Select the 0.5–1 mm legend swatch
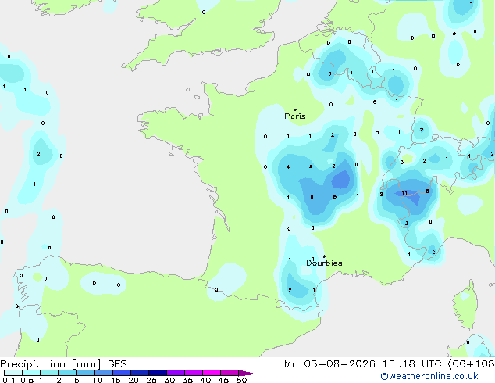The width and height of the screenshot is (495, 383). point(31,373)
